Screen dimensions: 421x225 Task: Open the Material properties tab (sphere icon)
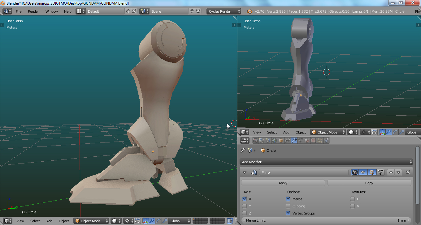click(x=307, y=141)
